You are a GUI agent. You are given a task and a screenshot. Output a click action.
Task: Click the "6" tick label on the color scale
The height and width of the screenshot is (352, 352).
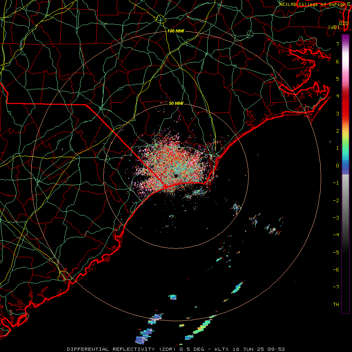[338, 61]
